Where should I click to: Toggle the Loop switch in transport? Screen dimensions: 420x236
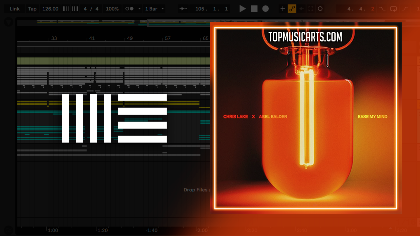(393, 9)
